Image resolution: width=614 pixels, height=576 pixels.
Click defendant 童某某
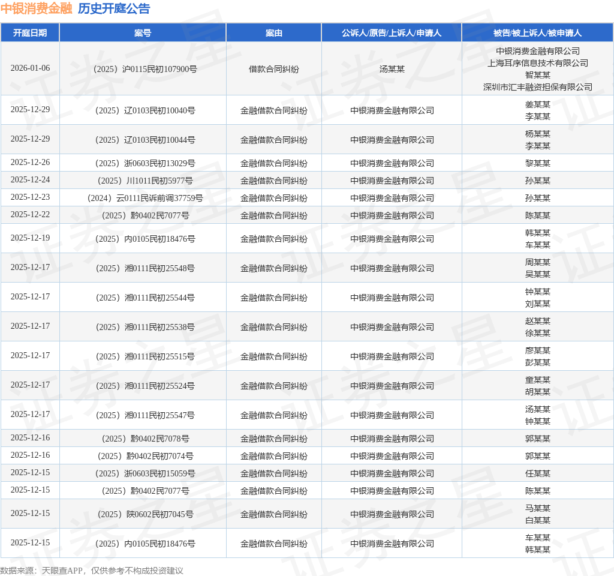[538, 380]
